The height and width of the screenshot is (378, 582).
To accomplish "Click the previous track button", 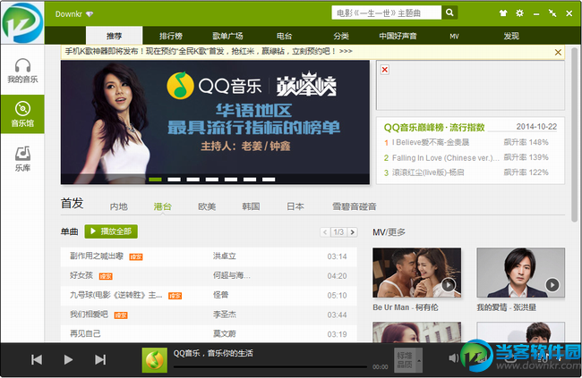I will tap(37, 359).
